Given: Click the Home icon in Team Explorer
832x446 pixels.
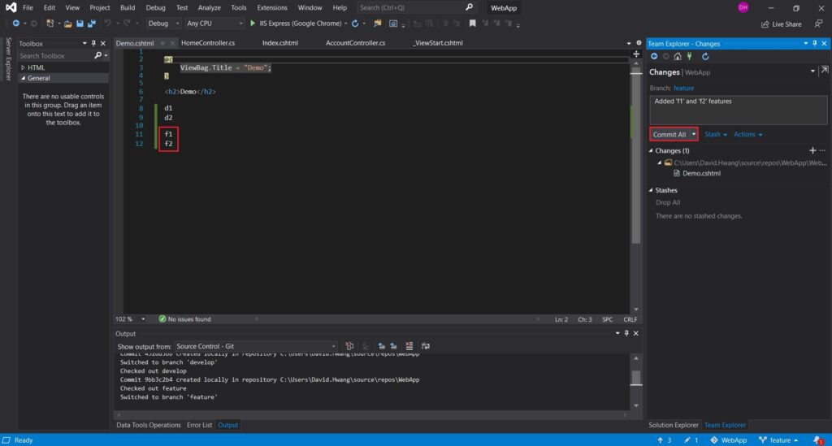Looking at the screenshot, I should pyautogui.click(x=678, y=57).
